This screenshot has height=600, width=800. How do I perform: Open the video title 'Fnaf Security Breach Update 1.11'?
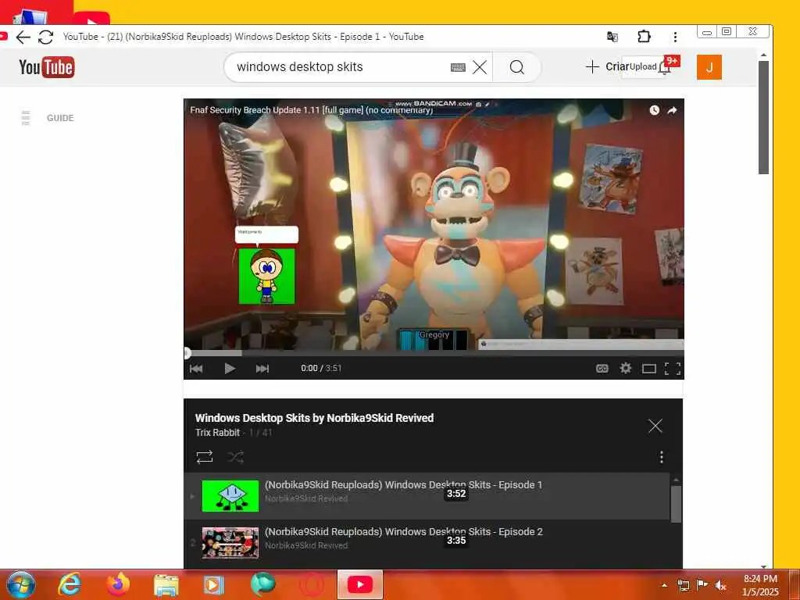point(311,109)
